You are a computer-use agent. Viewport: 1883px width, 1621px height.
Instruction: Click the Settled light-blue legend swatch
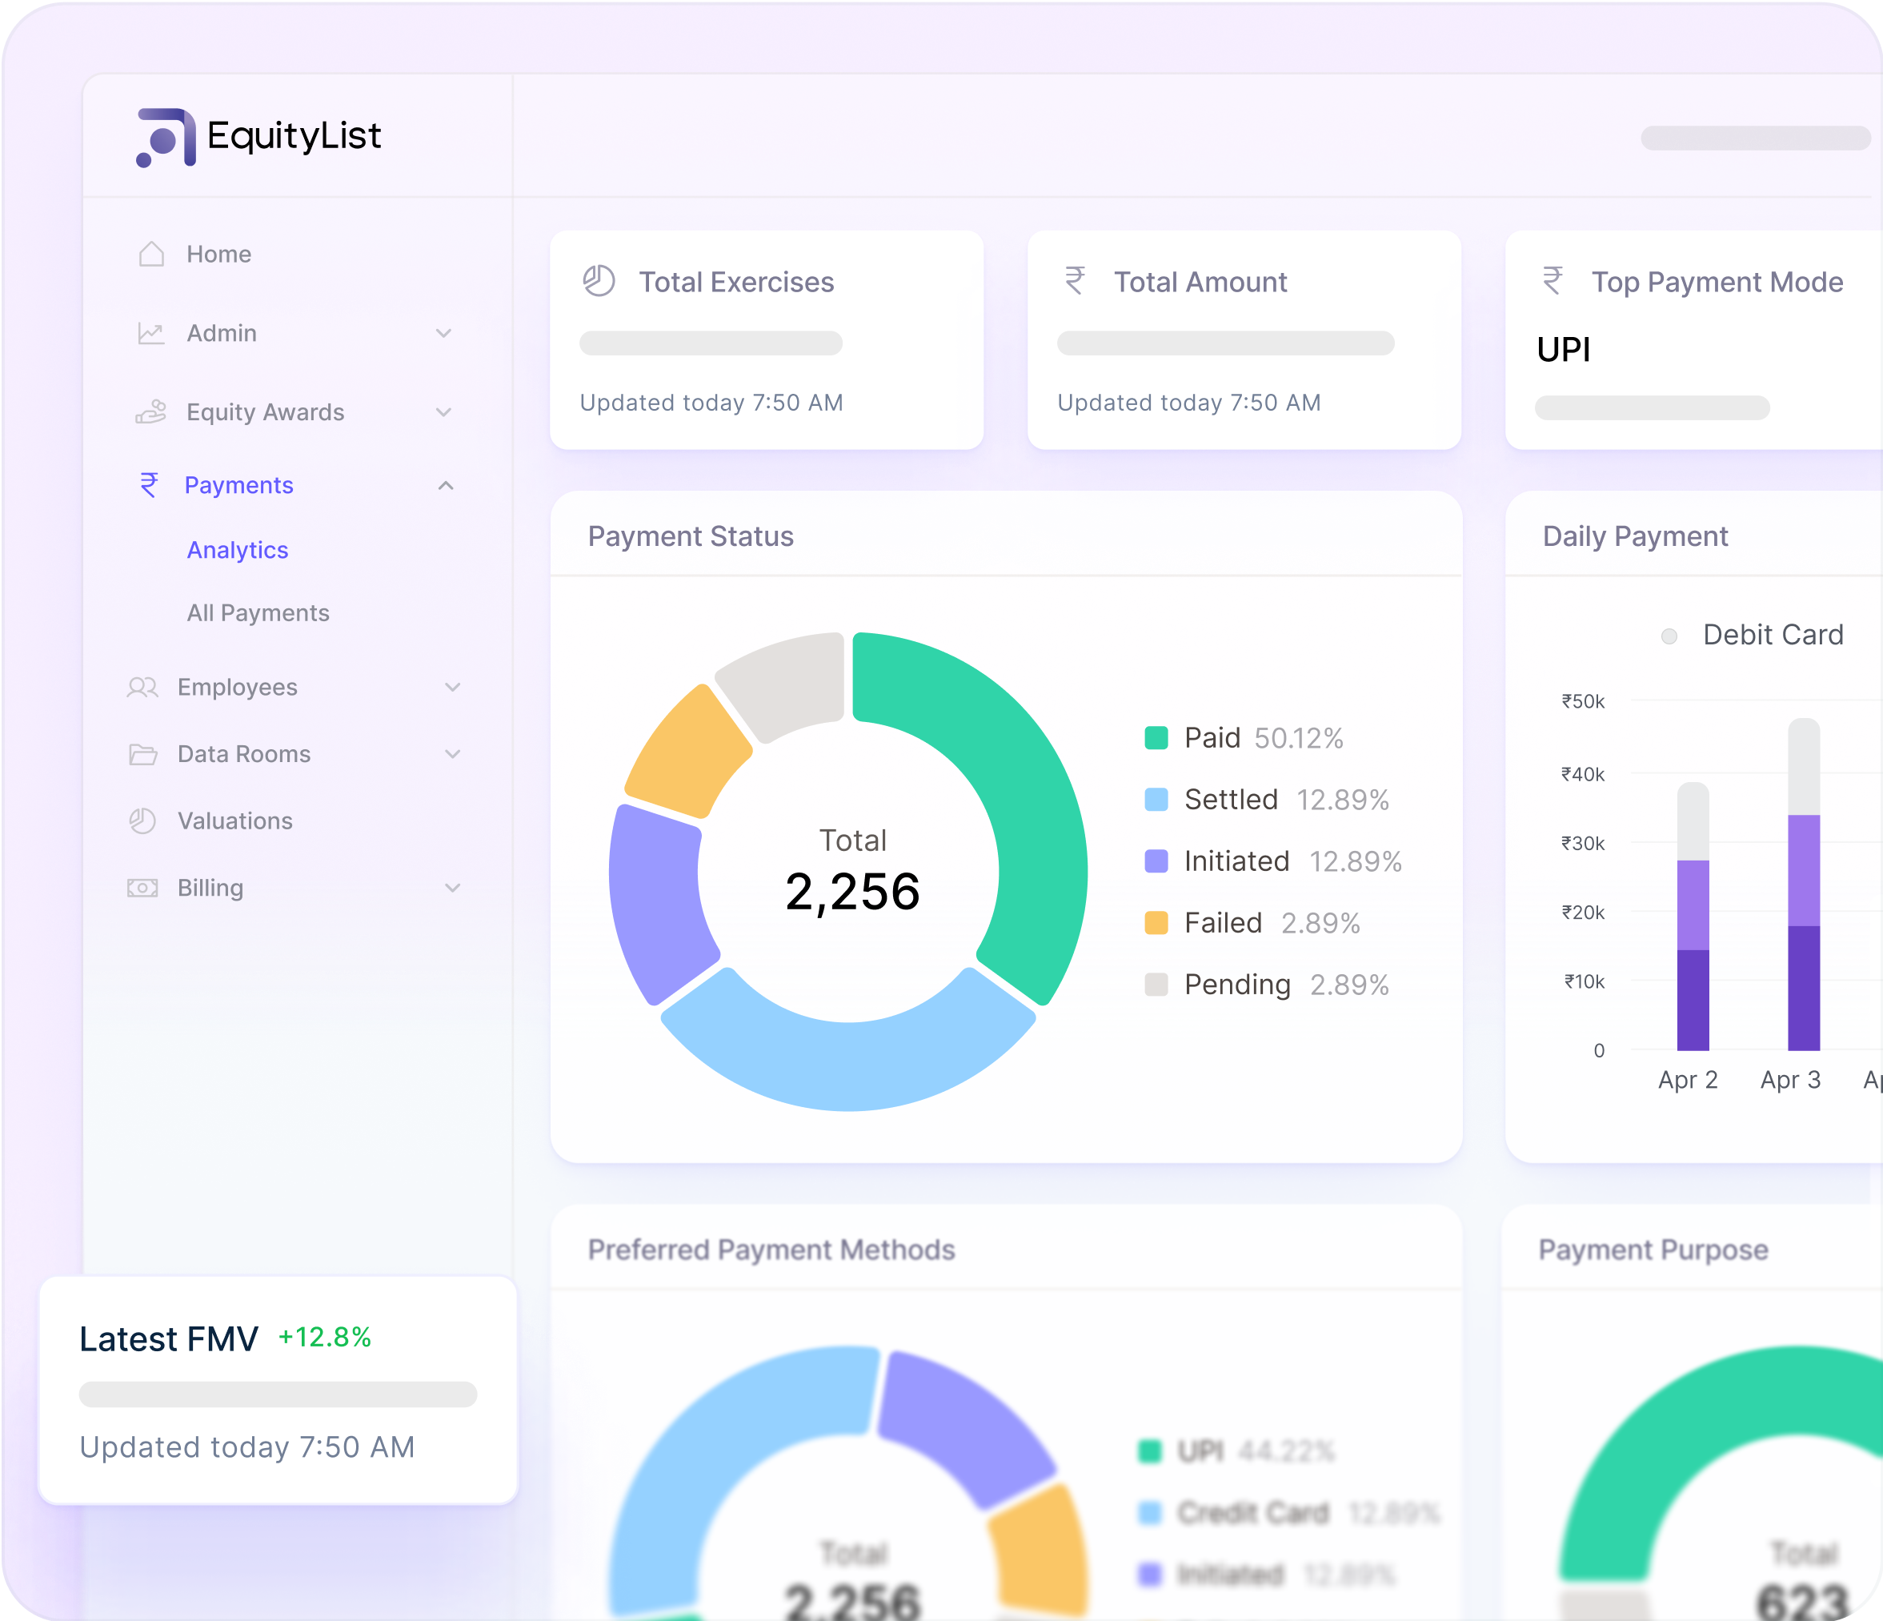click(1155, 799)
